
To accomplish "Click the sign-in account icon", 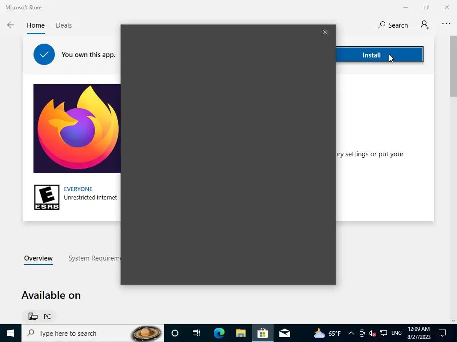I will 425,25.
